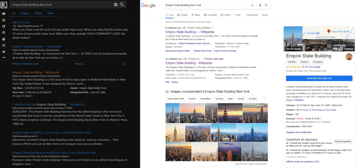
Task: Open Empire State Building round profile thumbnail
Action: click(349, 57)
